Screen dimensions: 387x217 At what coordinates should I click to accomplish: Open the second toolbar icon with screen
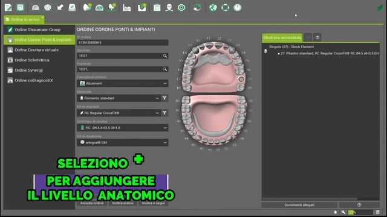pyautogui.click(x=20, y=8)
